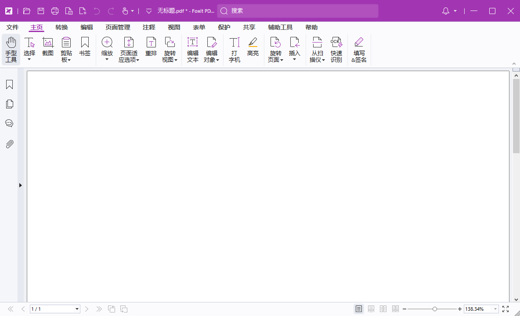Open the 页面管理 ribbon tab
Screen dimensions: 520x316
[117, 27]
